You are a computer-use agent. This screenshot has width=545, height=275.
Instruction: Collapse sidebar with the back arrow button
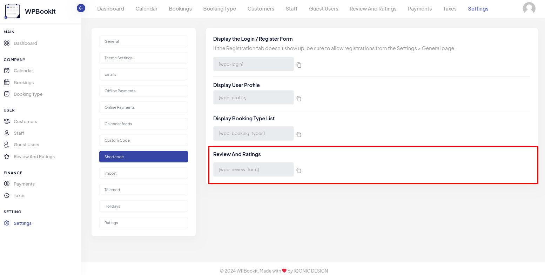(x=81, y=8)
